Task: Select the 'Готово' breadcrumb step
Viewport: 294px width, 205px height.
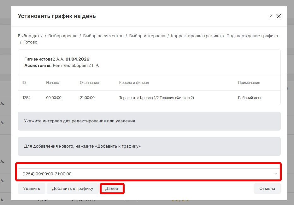Action: pyautogui.click(x=30, y=42)
